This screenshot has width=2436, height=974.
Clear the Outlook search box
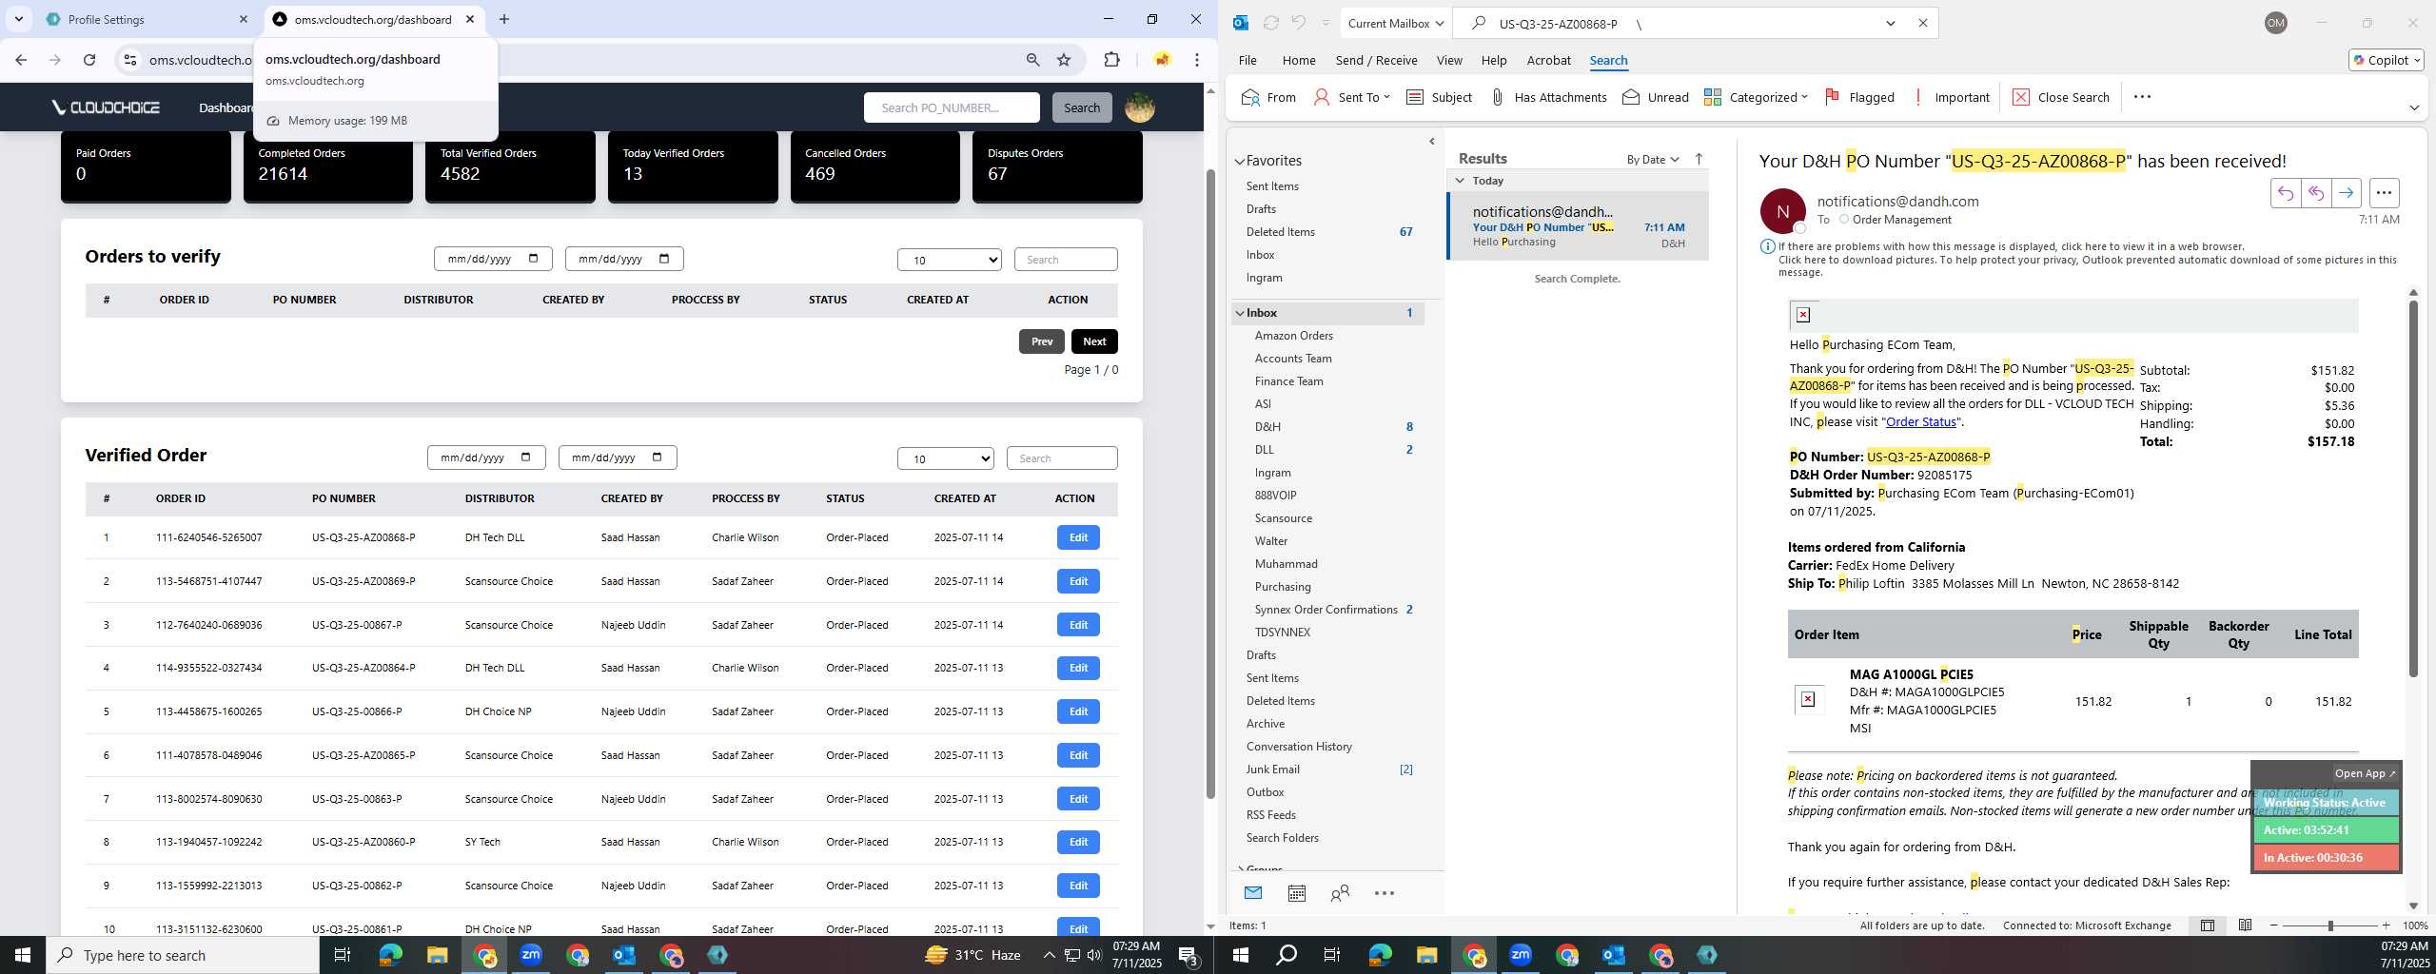coord(1922,23)
